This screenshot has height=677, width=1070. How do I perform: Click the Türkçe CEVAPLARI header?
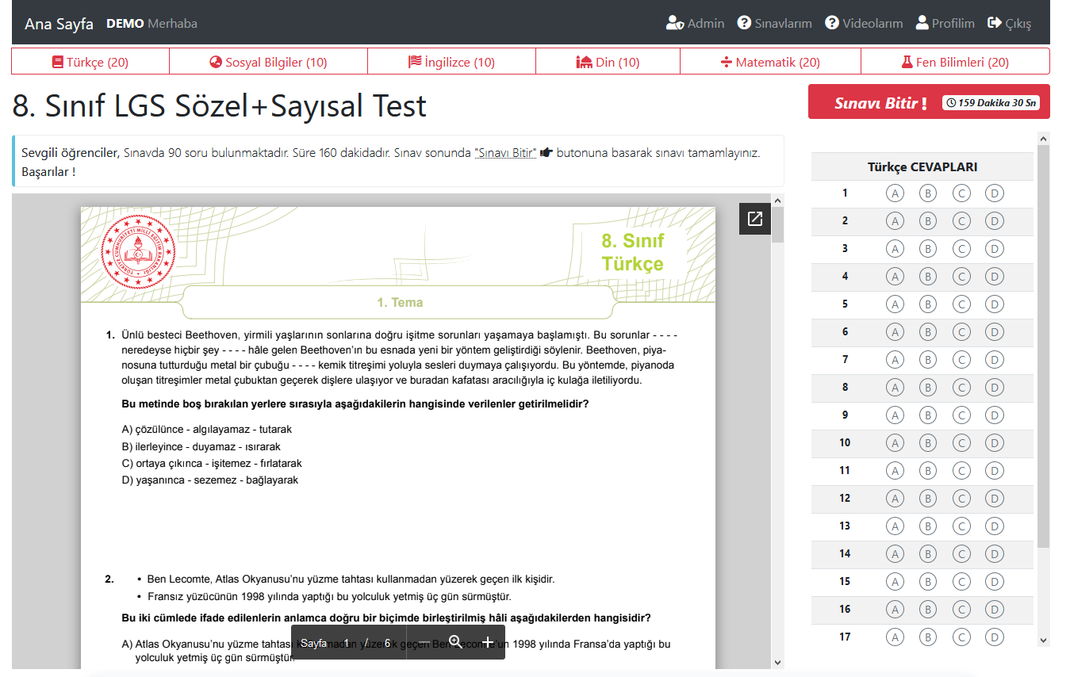point(922,166)
